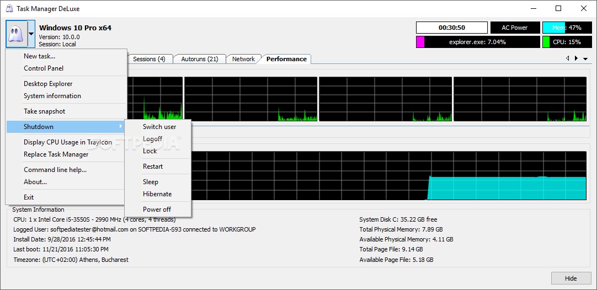
Task: Open the Autoruns (21) tab
Action: click(200, 59)
